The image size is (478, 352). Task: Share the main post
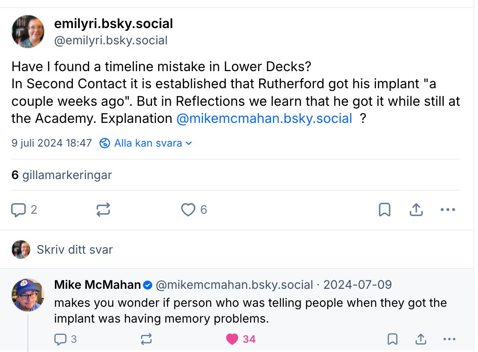pos(416,210)
